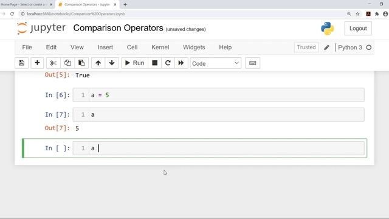Click the Python 3 kernel idle circle indicator
The width and height of the screenshot is (389, 219).
[369, 47]
